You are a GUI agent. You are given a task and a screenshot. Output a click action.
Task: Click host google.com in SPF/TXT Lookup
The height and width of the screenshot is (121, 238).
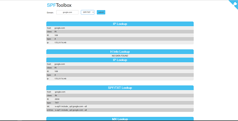(x=60, y=92)
